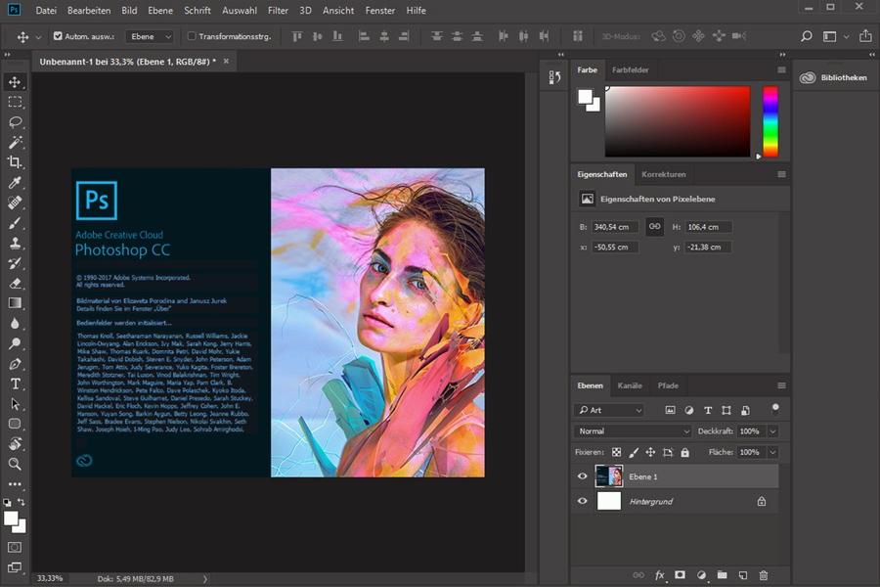Toggle link width and height
880x587 pixels.
tap(654, 226)
